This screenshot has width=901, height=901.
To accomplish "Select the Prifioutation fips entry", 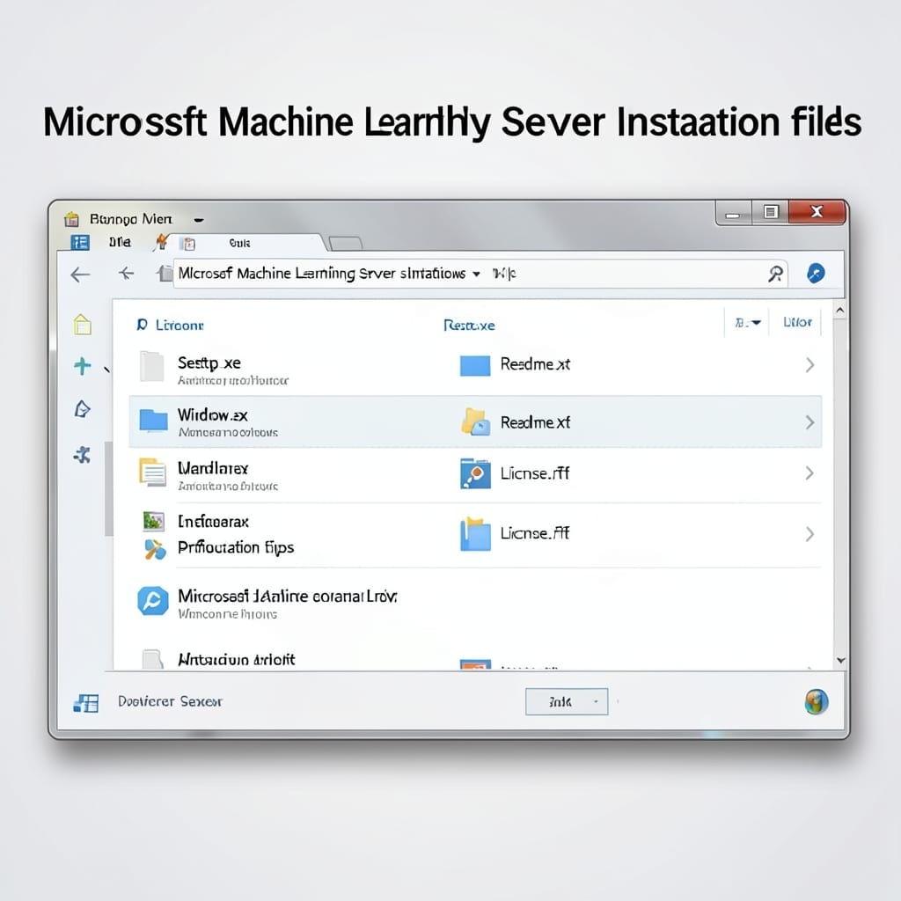I will [x=236, y=547].
